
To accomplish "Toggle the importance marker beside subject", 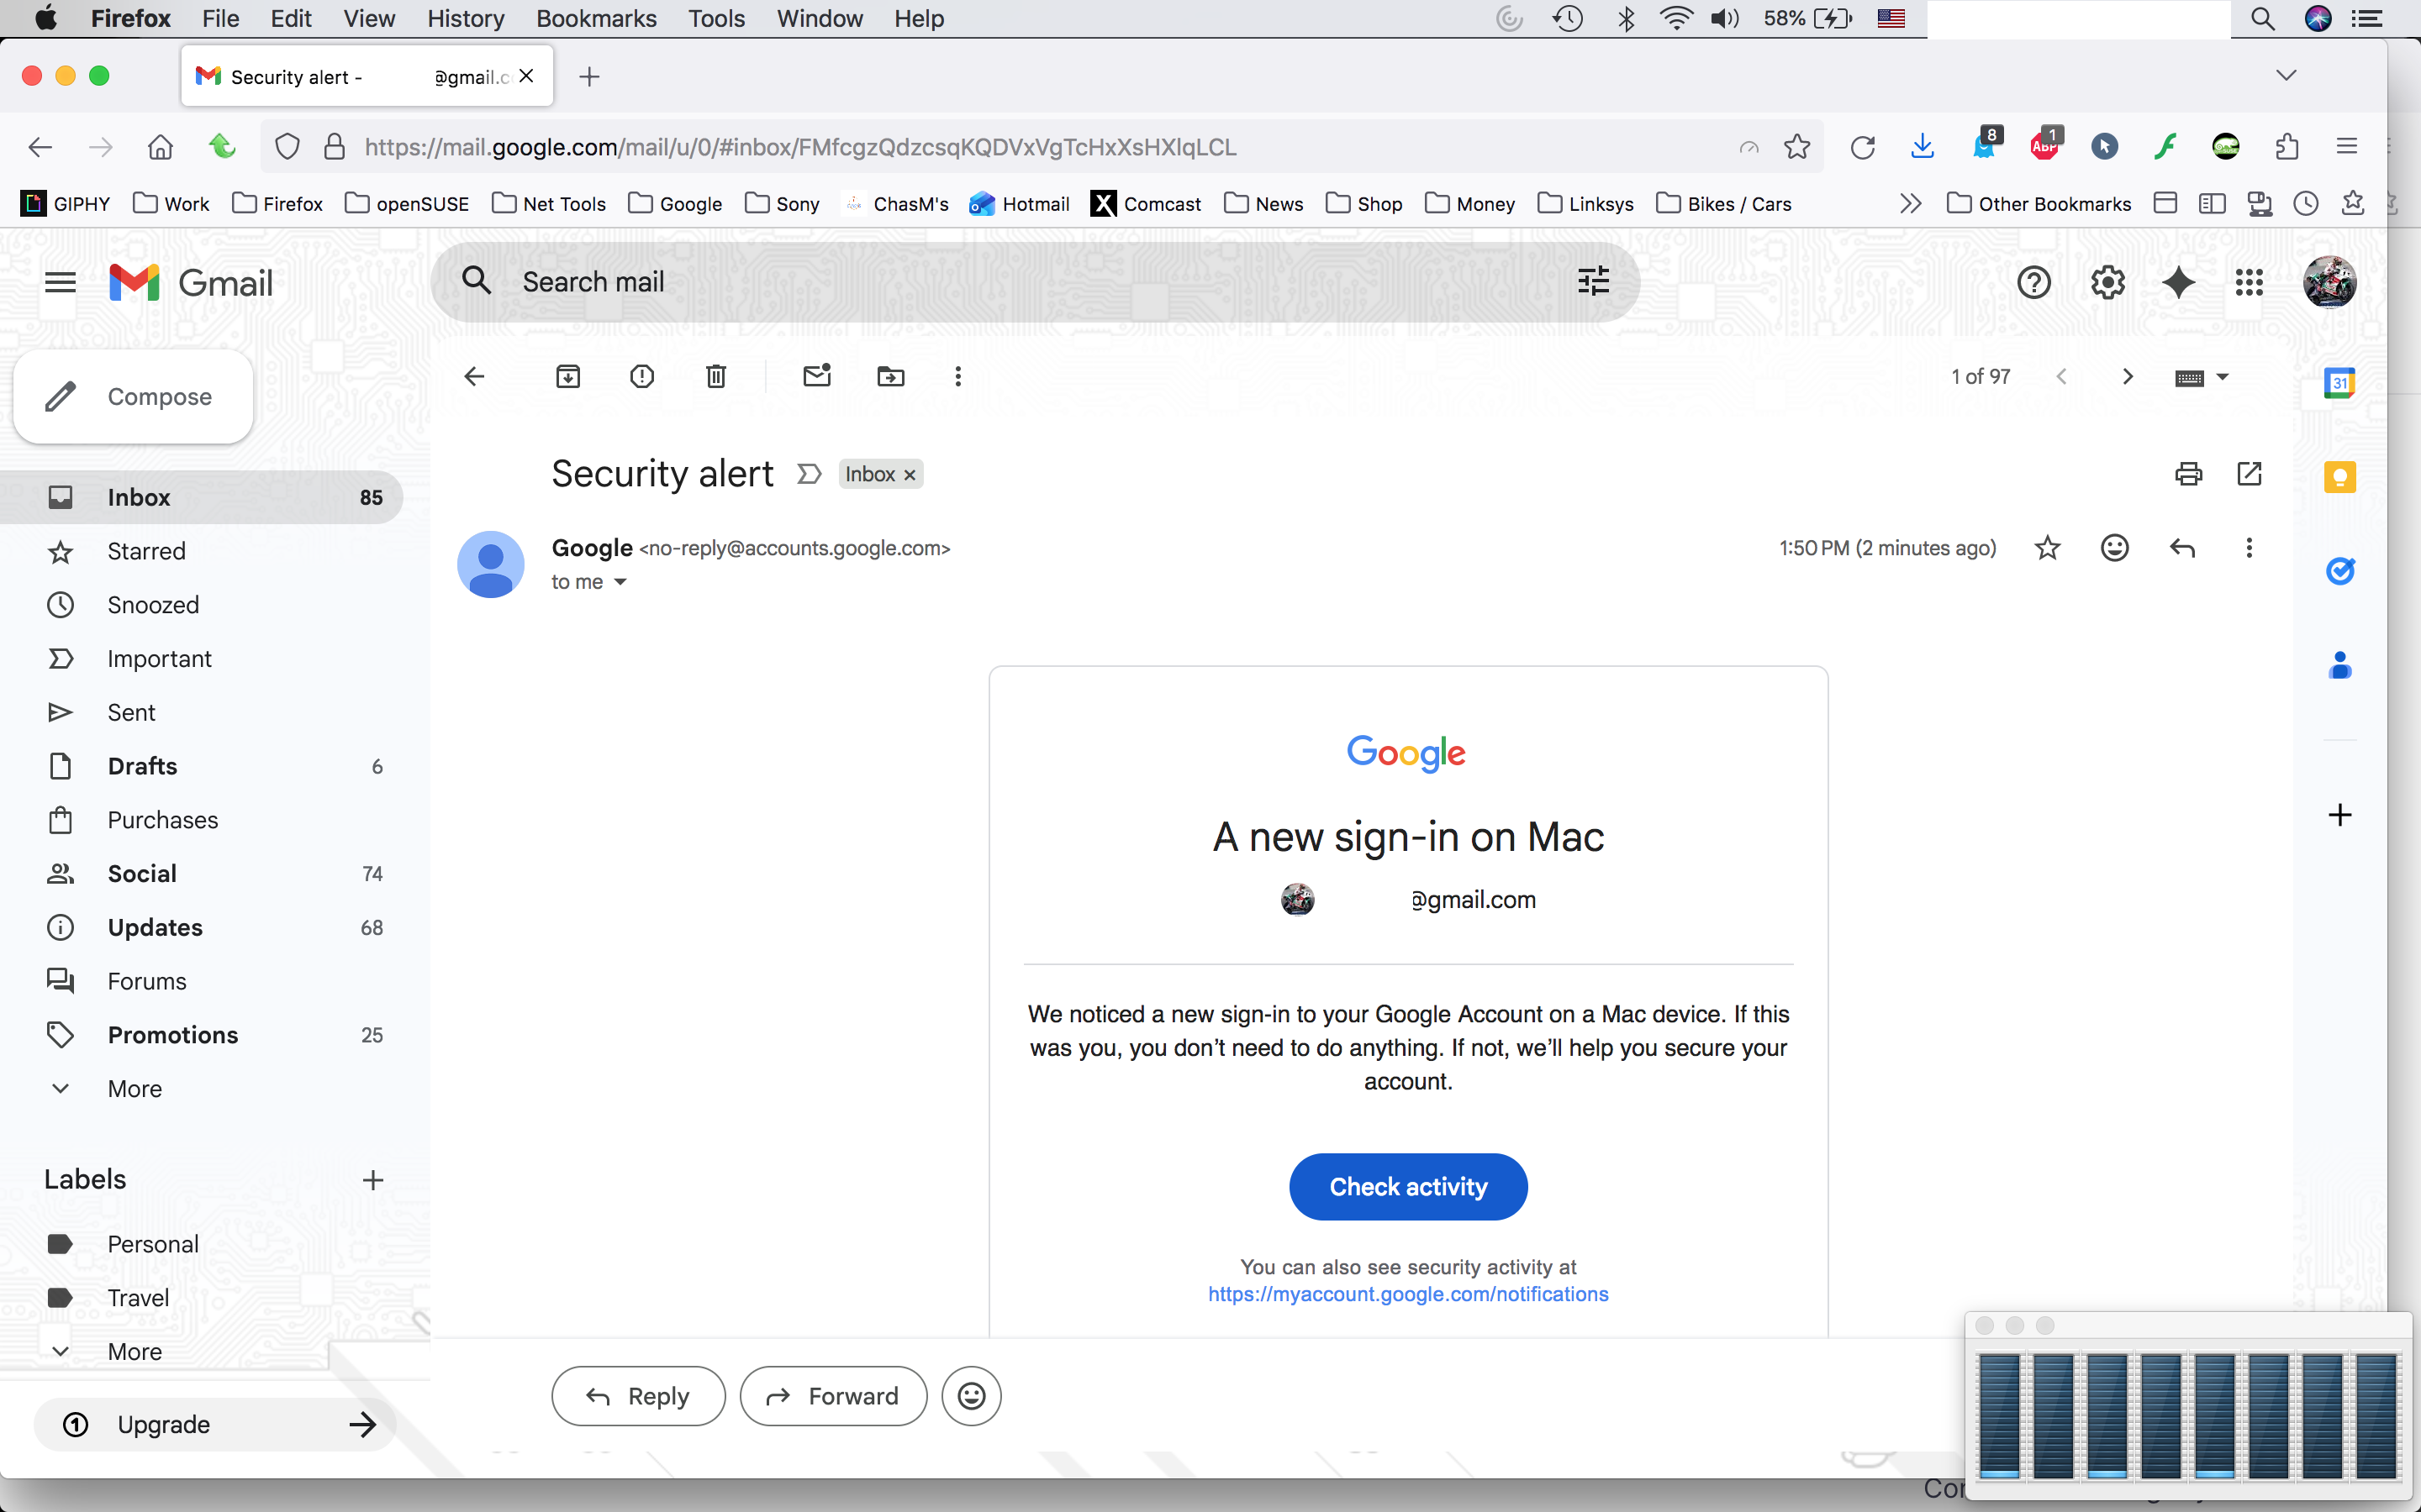I will [x=809, y=474].
